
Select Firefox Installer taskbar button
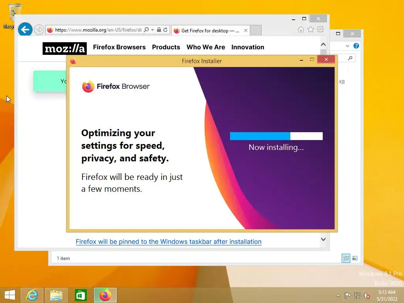(x=105, y=295)
